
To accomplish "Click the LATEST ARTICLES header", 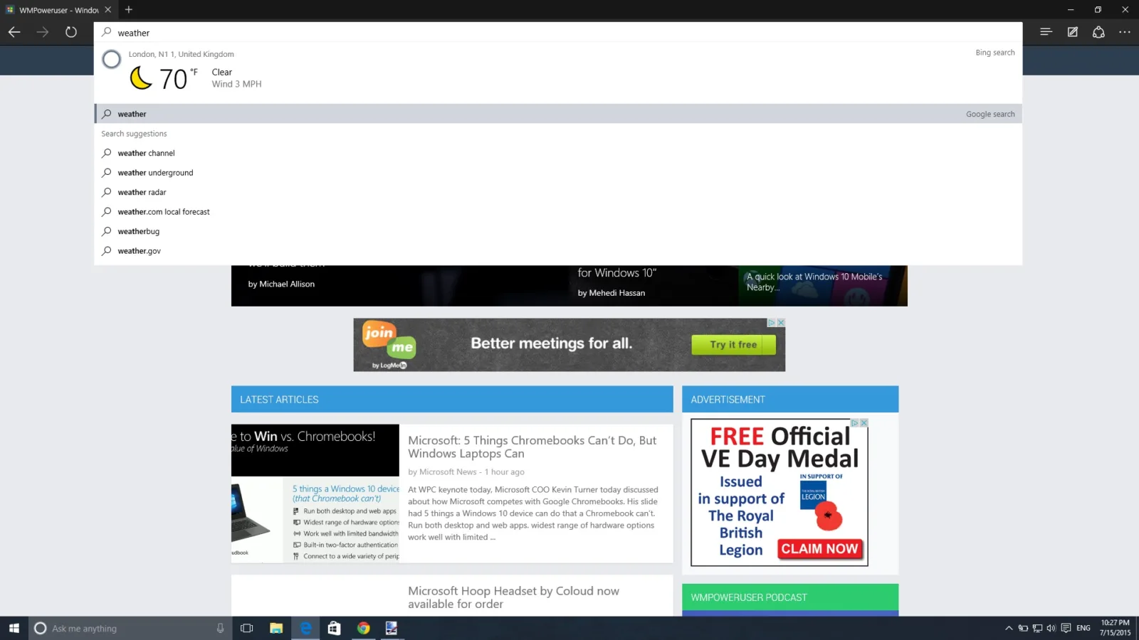I will [x=452, y=400].
